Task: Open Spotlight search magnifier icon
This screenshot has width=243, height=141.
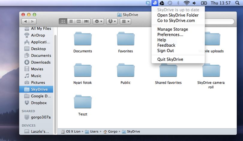Action: click(x=237, y=3)
